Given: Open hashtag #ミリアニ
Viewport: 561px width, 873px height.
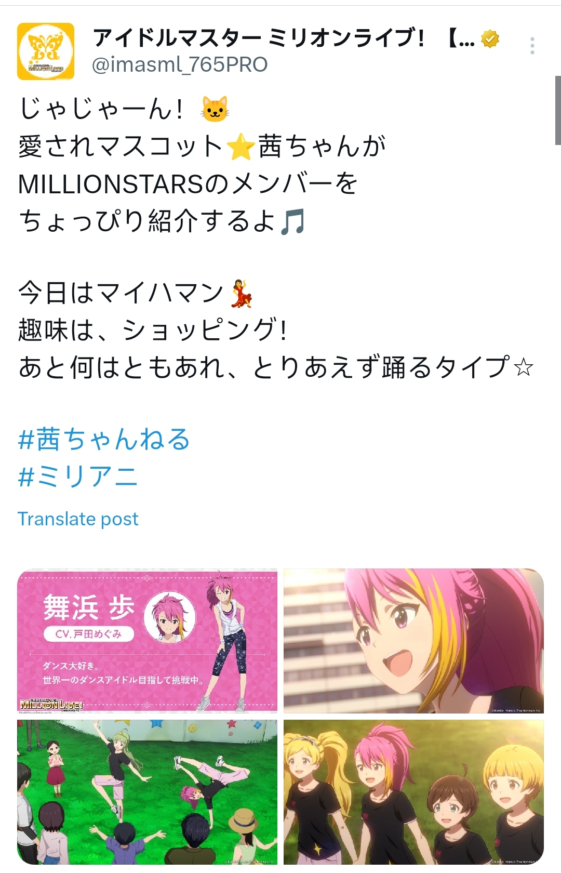Looking at the screenshot, I should [78, 477].
